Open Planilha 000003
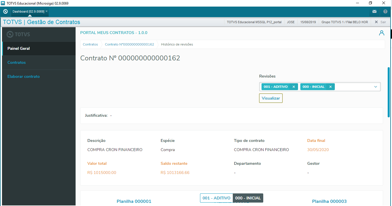 (x=329, y=201)
